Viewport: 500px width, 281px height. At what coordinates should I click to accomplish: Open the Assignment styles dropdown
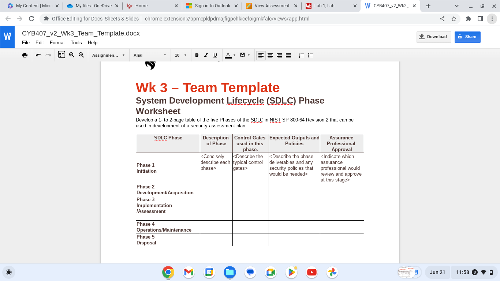coord(108,55)
